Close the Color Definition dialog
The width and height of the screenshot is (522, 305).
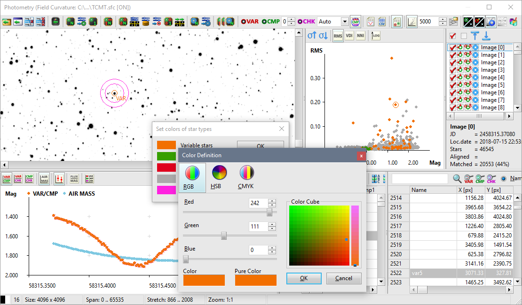point(361,155)
